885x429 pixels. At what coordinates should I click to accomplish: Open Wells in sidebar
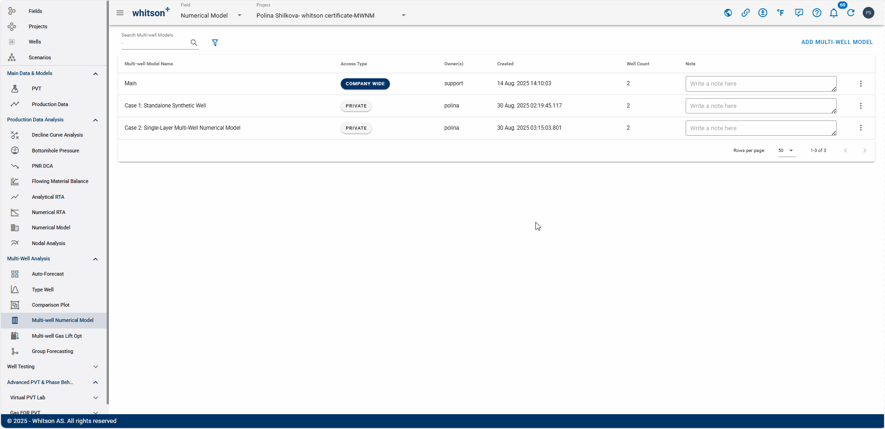point(35,42)
